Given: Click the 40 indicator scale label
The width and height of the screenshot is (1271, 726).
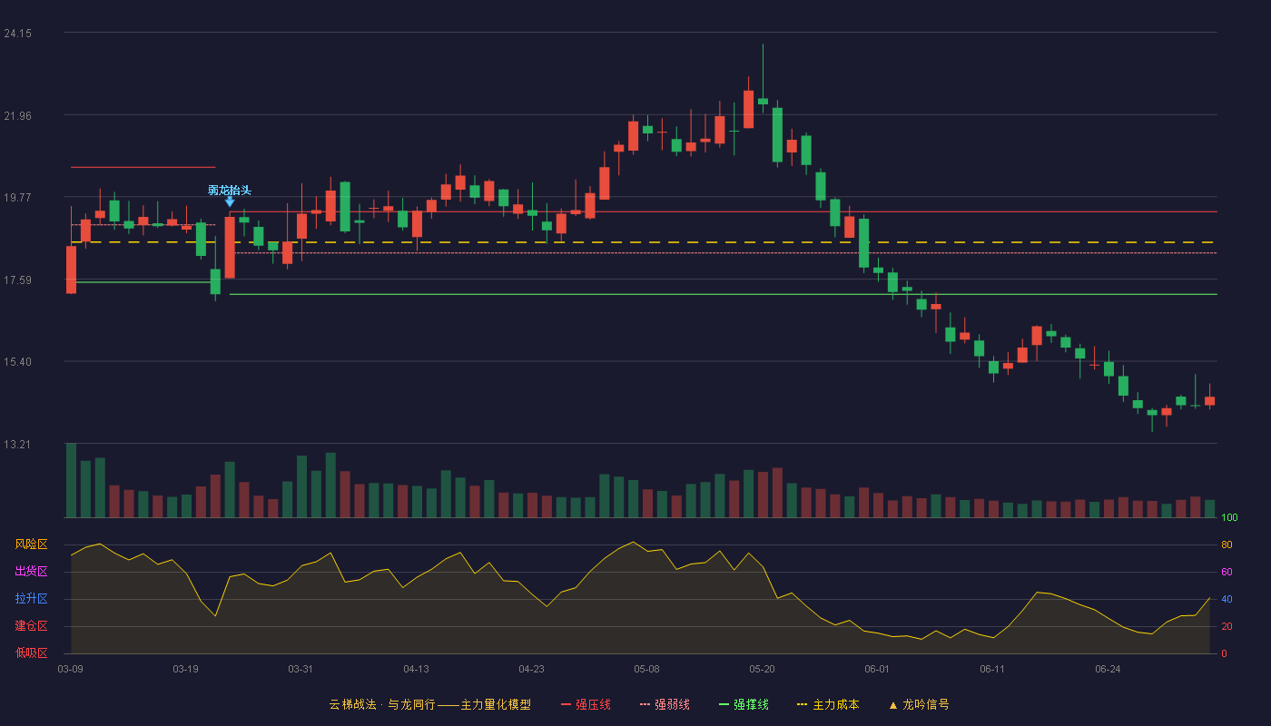Looking at the screenshot, I should (1227, 600).
